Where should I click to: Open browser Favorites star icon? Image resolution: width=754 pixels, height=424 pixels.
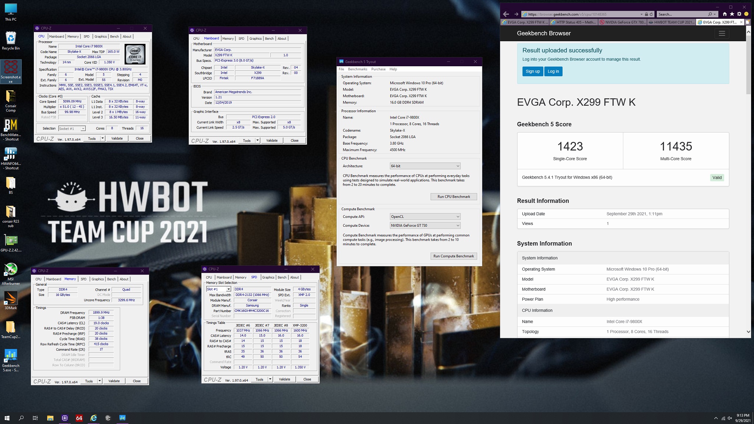[x=732, y=14]
